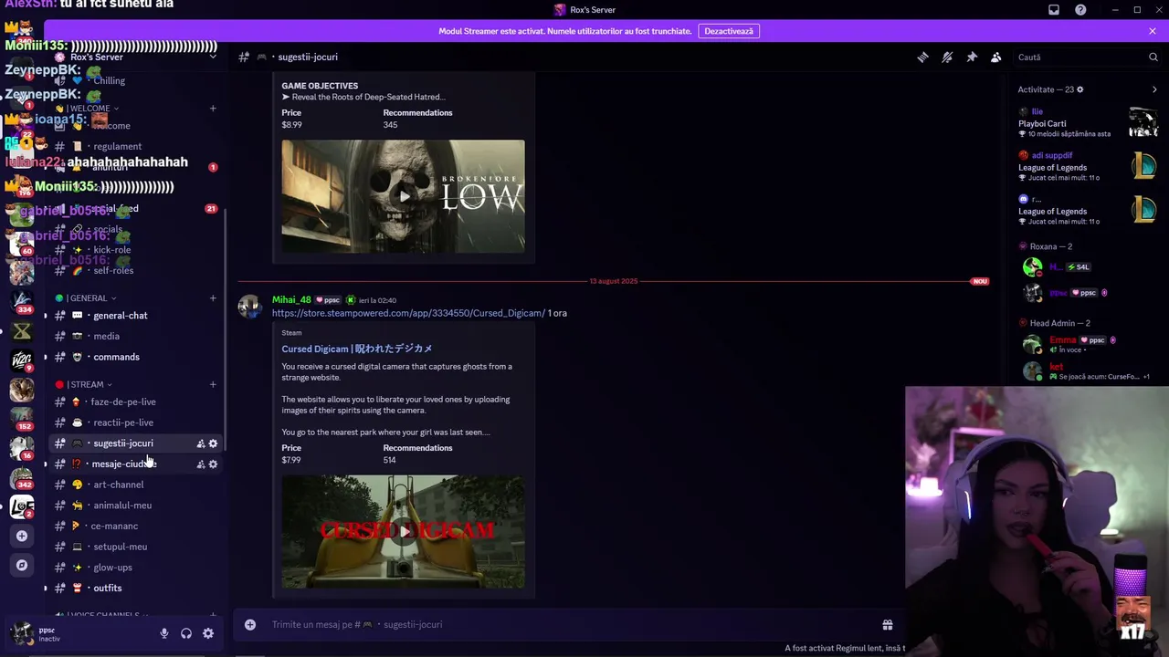Add channel to STREAM category
Image resolution: width=1169 pixels, height=657 pixels.
(x=213, y=385)
